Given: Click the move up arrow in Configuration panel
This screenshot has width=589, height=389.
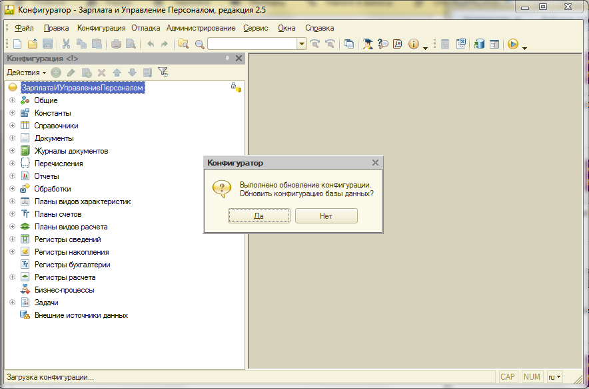Looking at the screenshot, I should click(117, 72).
